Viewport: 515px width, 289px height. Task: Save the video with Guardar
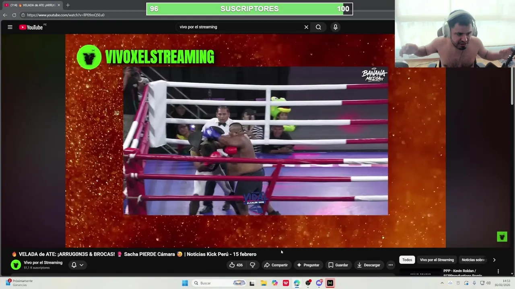(x=338, y=265)
